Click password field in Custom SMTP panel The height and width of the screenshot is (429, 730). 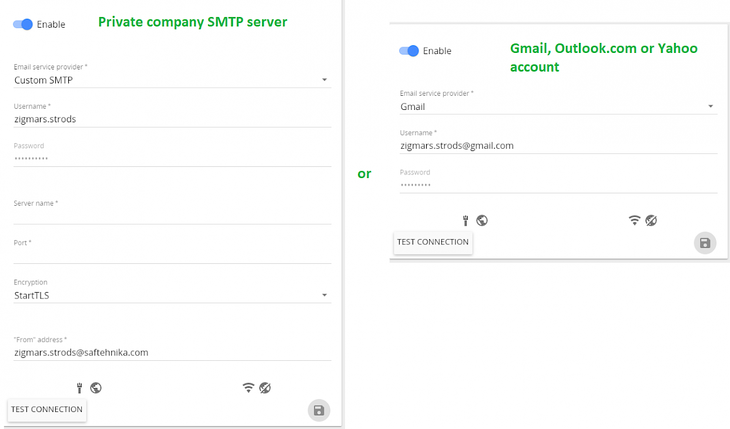tap(172, 159)
